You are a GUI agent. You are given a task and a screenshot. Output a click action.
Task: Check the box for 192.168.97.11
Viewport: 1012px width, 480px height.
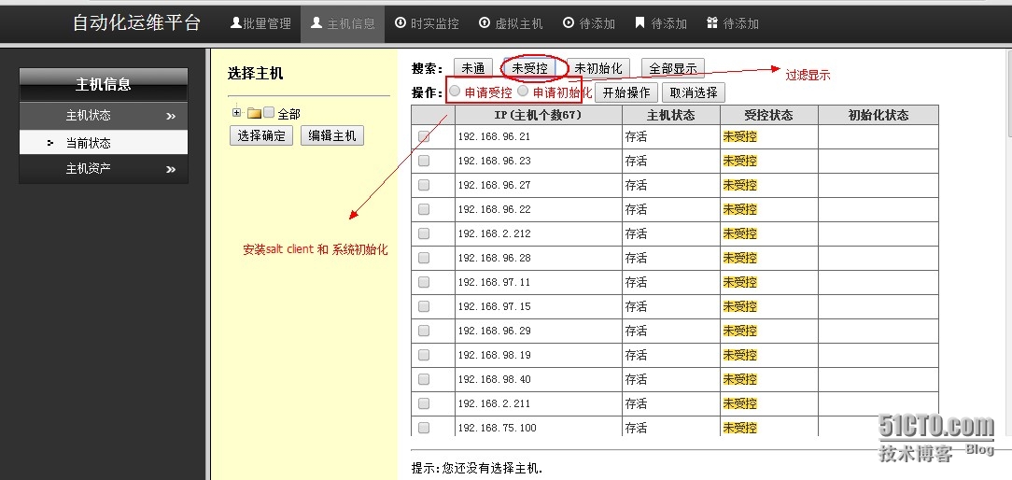424,282
